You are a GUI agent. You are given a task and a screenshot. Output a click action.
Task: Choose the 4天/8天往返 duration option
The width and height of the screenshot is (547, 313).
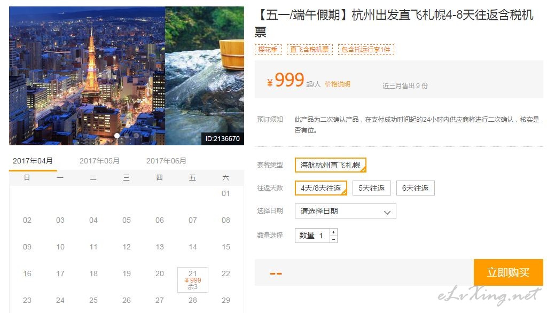[321, 188]
